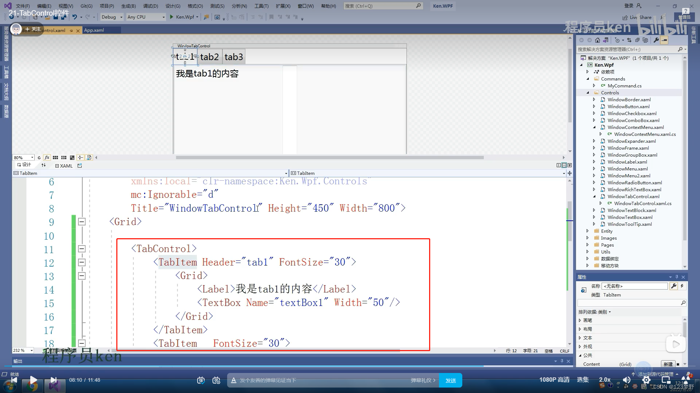Click the 发送 send button in video bar
Image resolution: width=700 pixels, height=393 pixels.
click(451, 380)
